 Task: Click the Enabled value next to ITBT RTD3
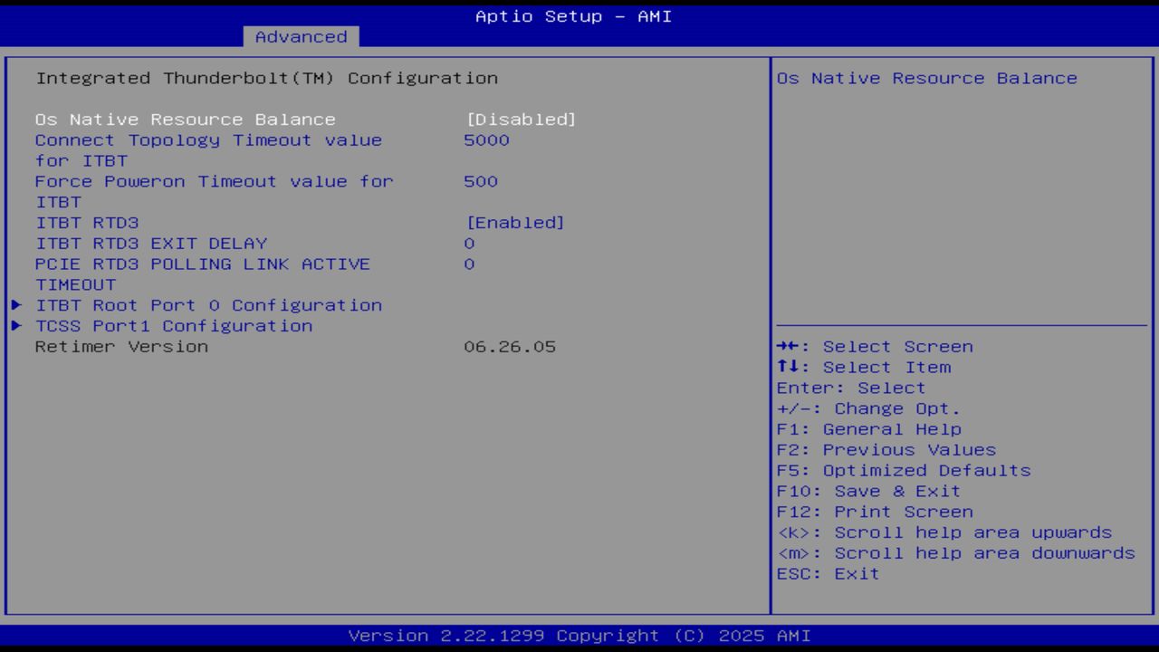(514, 222)
